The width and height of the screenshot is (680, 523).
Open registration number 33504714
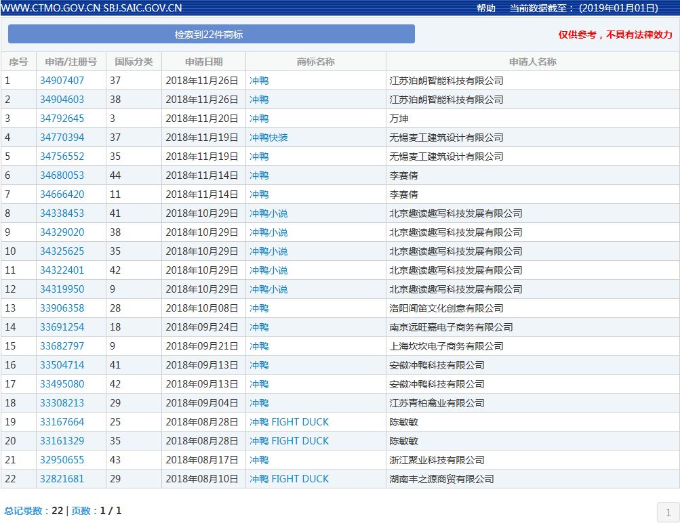click(62, 365)
